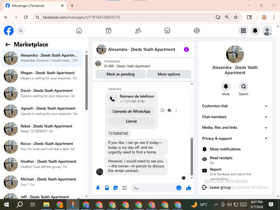Open the GIF picker in composer
The height and width of the screenshot is (210, 280).
(x=124, y=188)
